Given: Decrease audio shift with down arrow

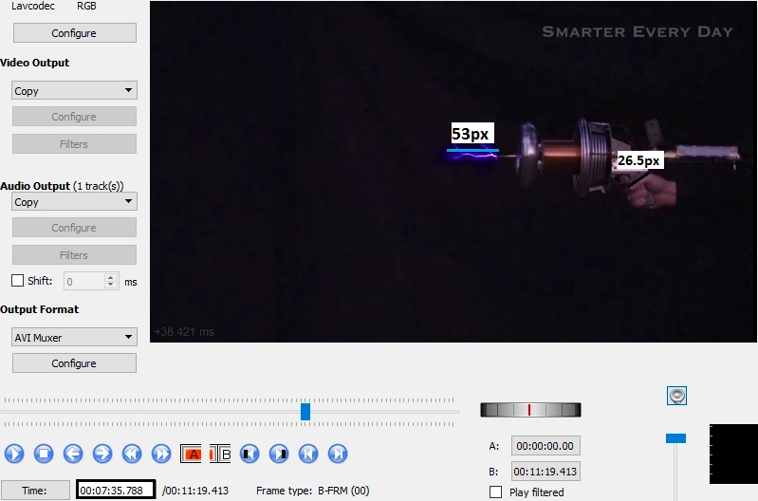Looking at the screenshot, I should click(x=111, y=286).
